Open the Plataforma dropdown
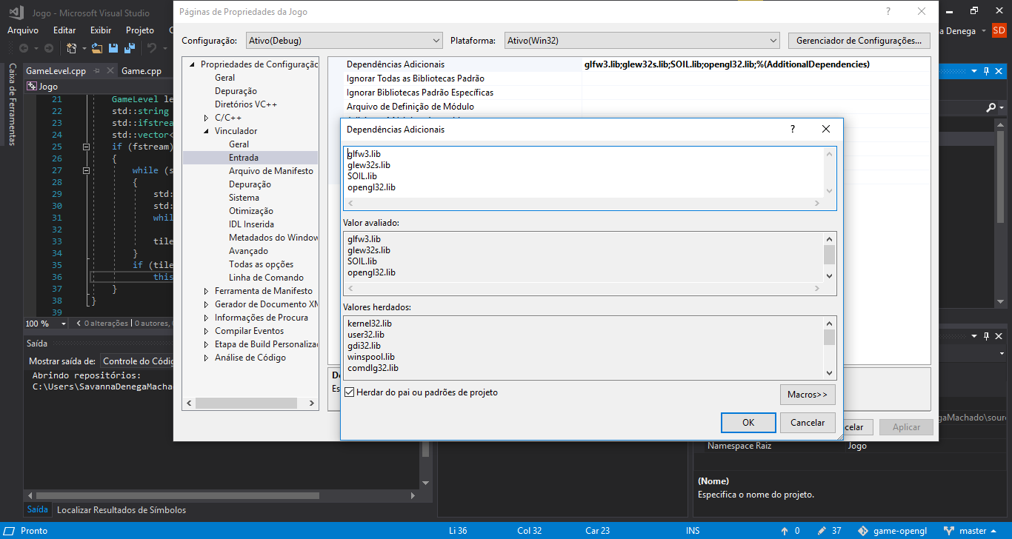The width and height of the screenshot is (1012, 539). [642, 41]
